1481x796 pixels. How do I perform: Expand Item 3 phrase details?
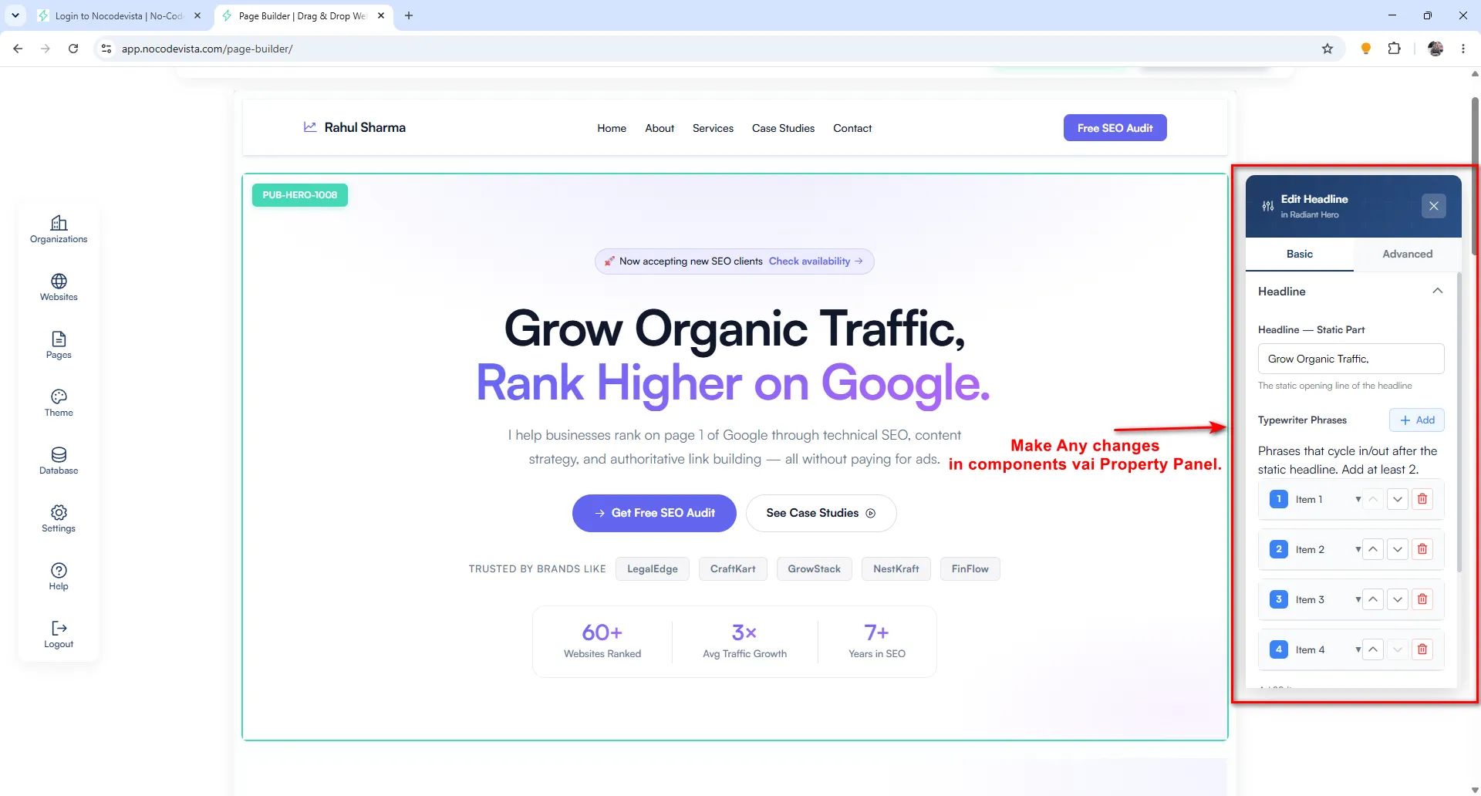(1358, 599)
